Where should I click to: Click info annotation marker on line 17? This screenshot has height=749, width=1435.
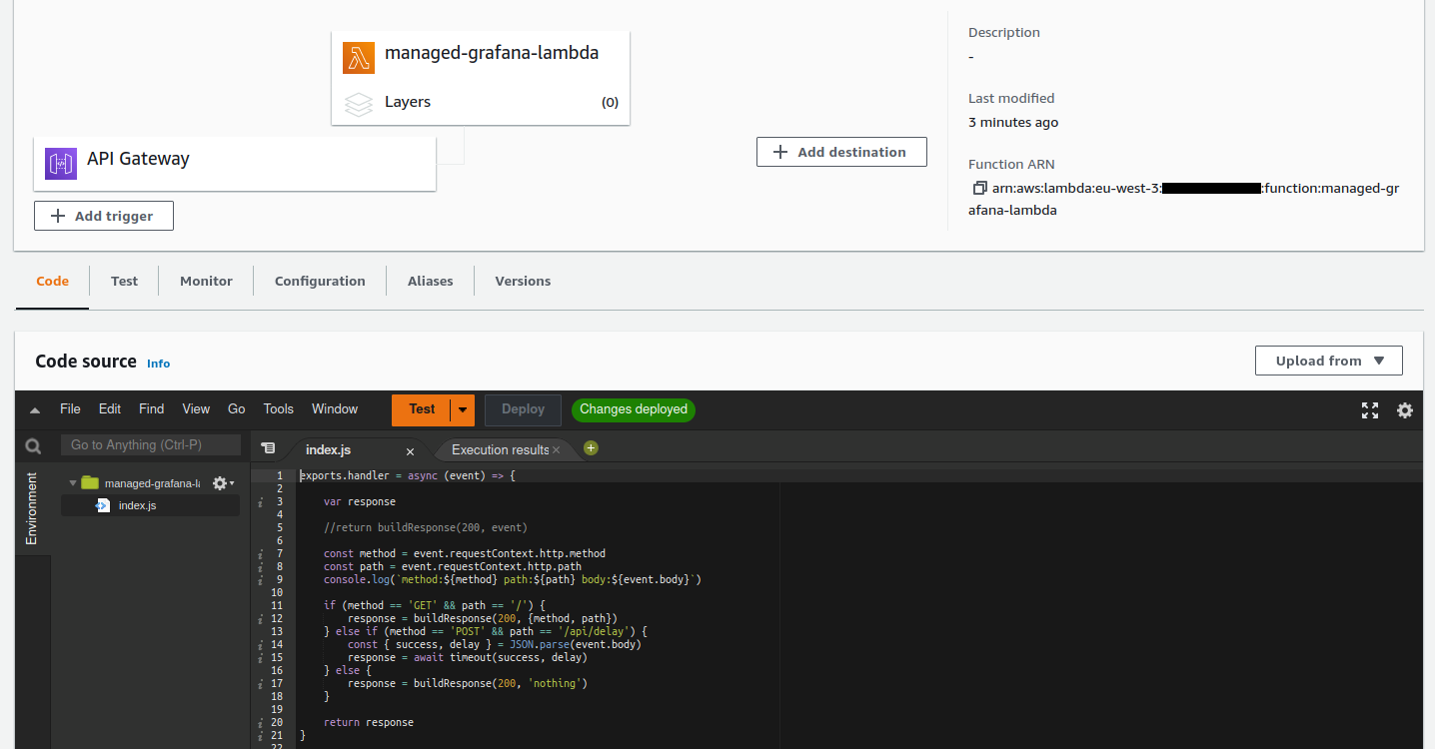(260, 684)
